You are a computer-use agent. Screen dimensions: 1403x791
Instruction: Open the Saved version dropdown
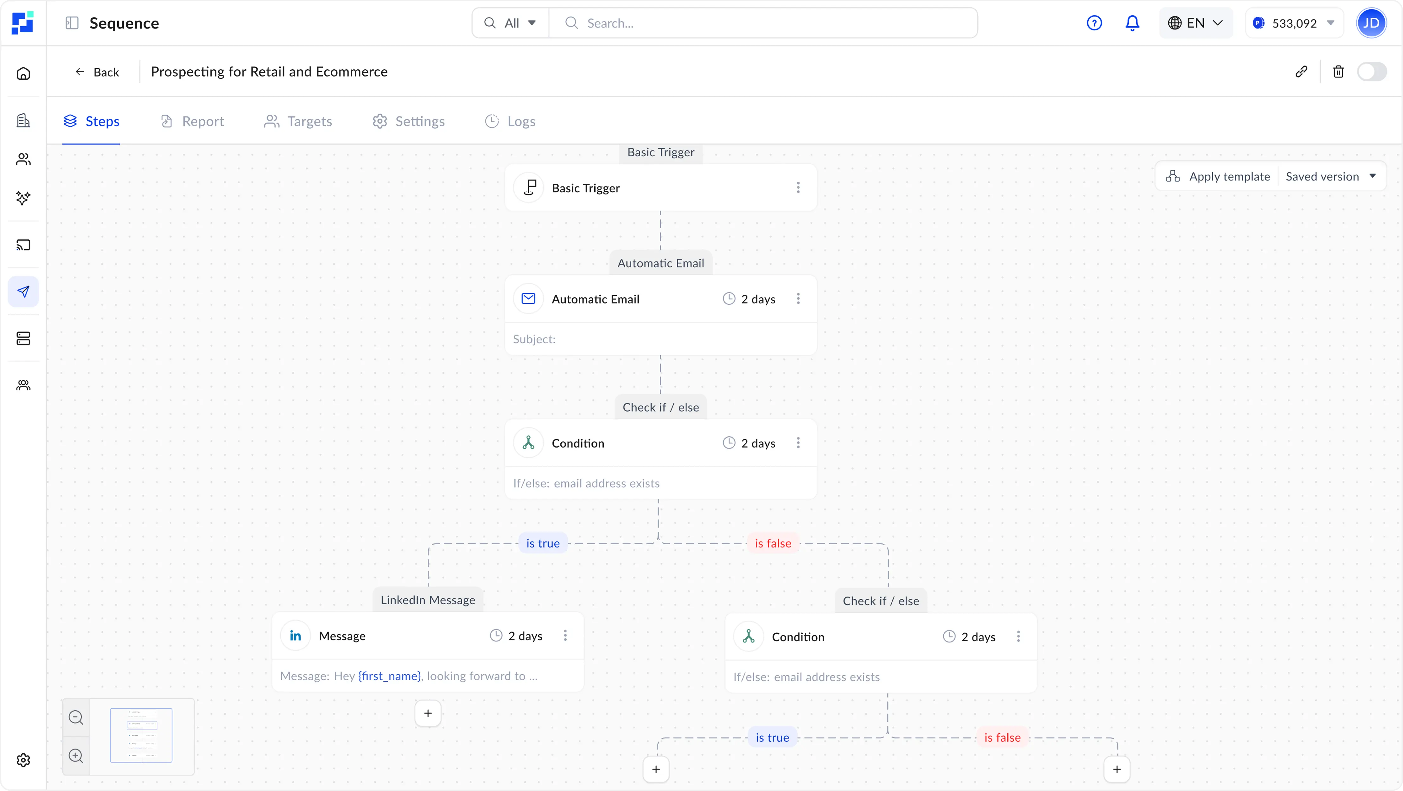(1330, 176)
